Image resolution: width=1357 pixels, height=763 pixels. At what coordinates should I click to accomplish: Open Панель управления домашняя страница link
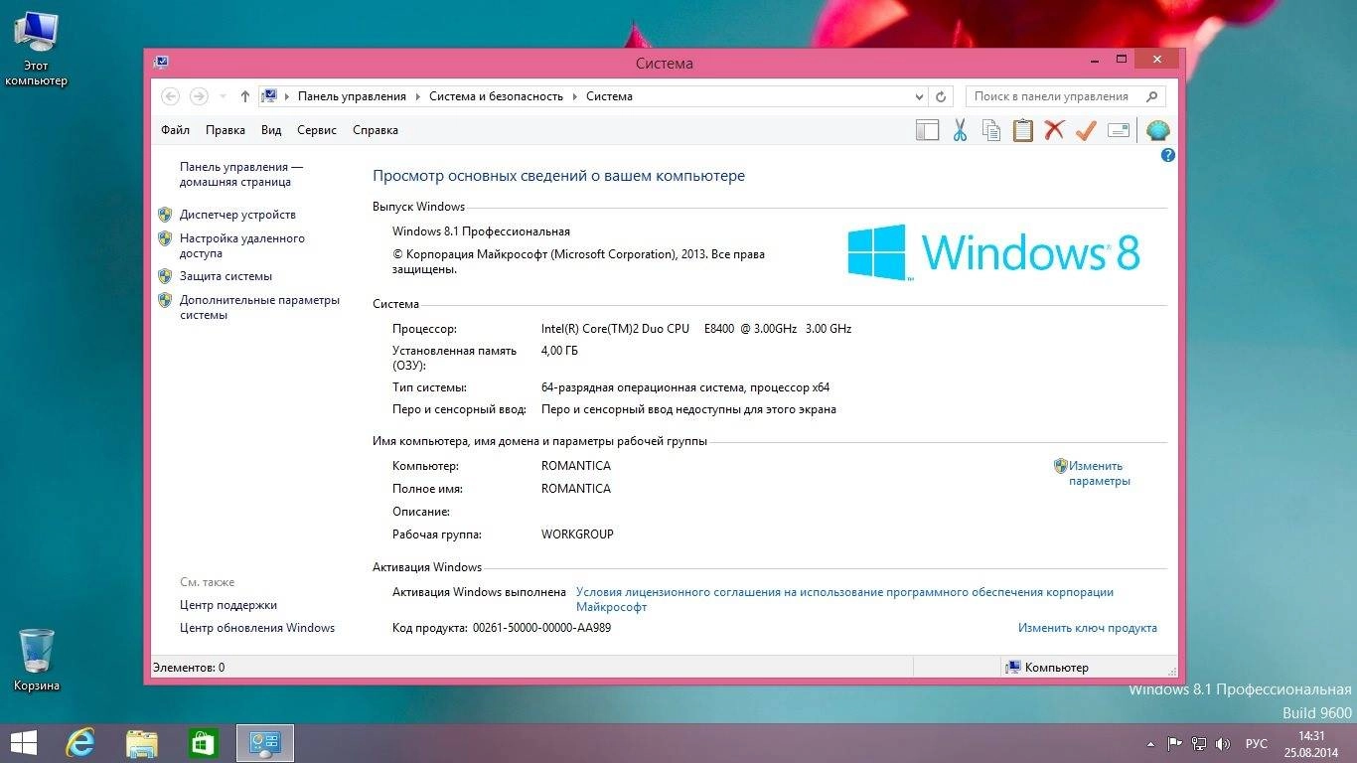pyautogui.click(x=241, y=175)
